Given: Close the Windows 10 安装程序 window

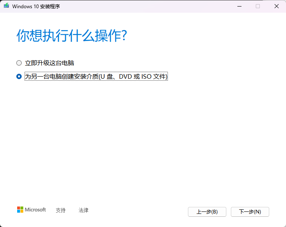Looking at the screenshot, I should coord(277,6).
